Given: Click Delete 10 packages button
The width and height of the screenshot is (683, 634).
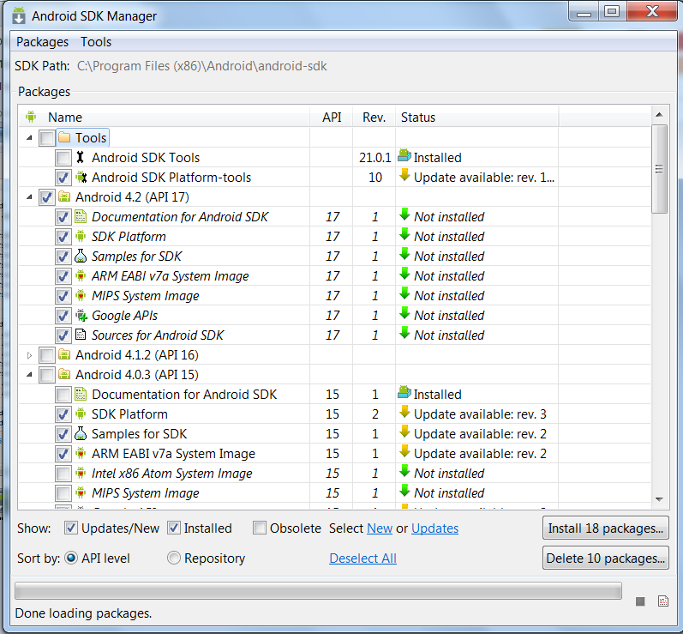Looking at the screenshot, I should [606, 558].
